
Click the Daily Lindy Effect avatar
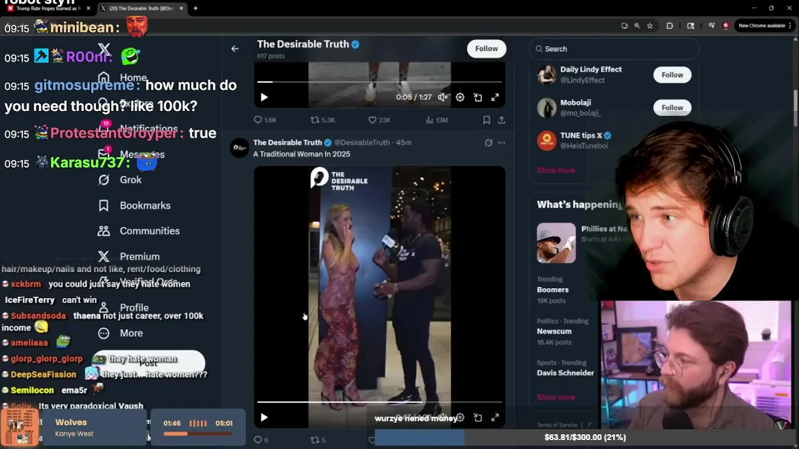coord(547,75)
